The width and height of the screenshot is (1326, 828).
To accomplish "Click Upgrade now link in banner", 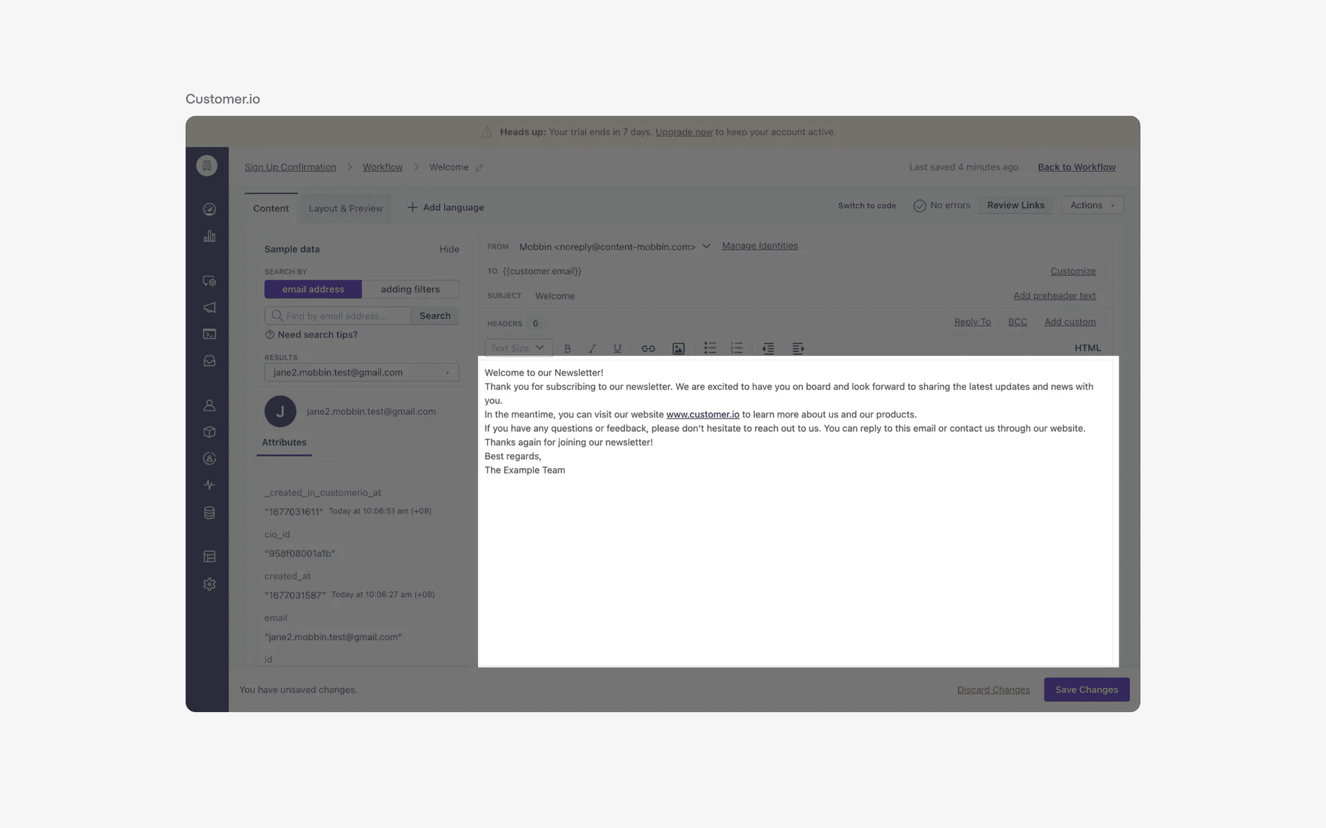I will coord(684,132).
